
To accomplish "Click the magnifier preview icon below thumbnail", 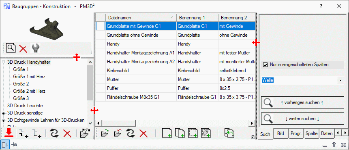I will click(11, 48).
